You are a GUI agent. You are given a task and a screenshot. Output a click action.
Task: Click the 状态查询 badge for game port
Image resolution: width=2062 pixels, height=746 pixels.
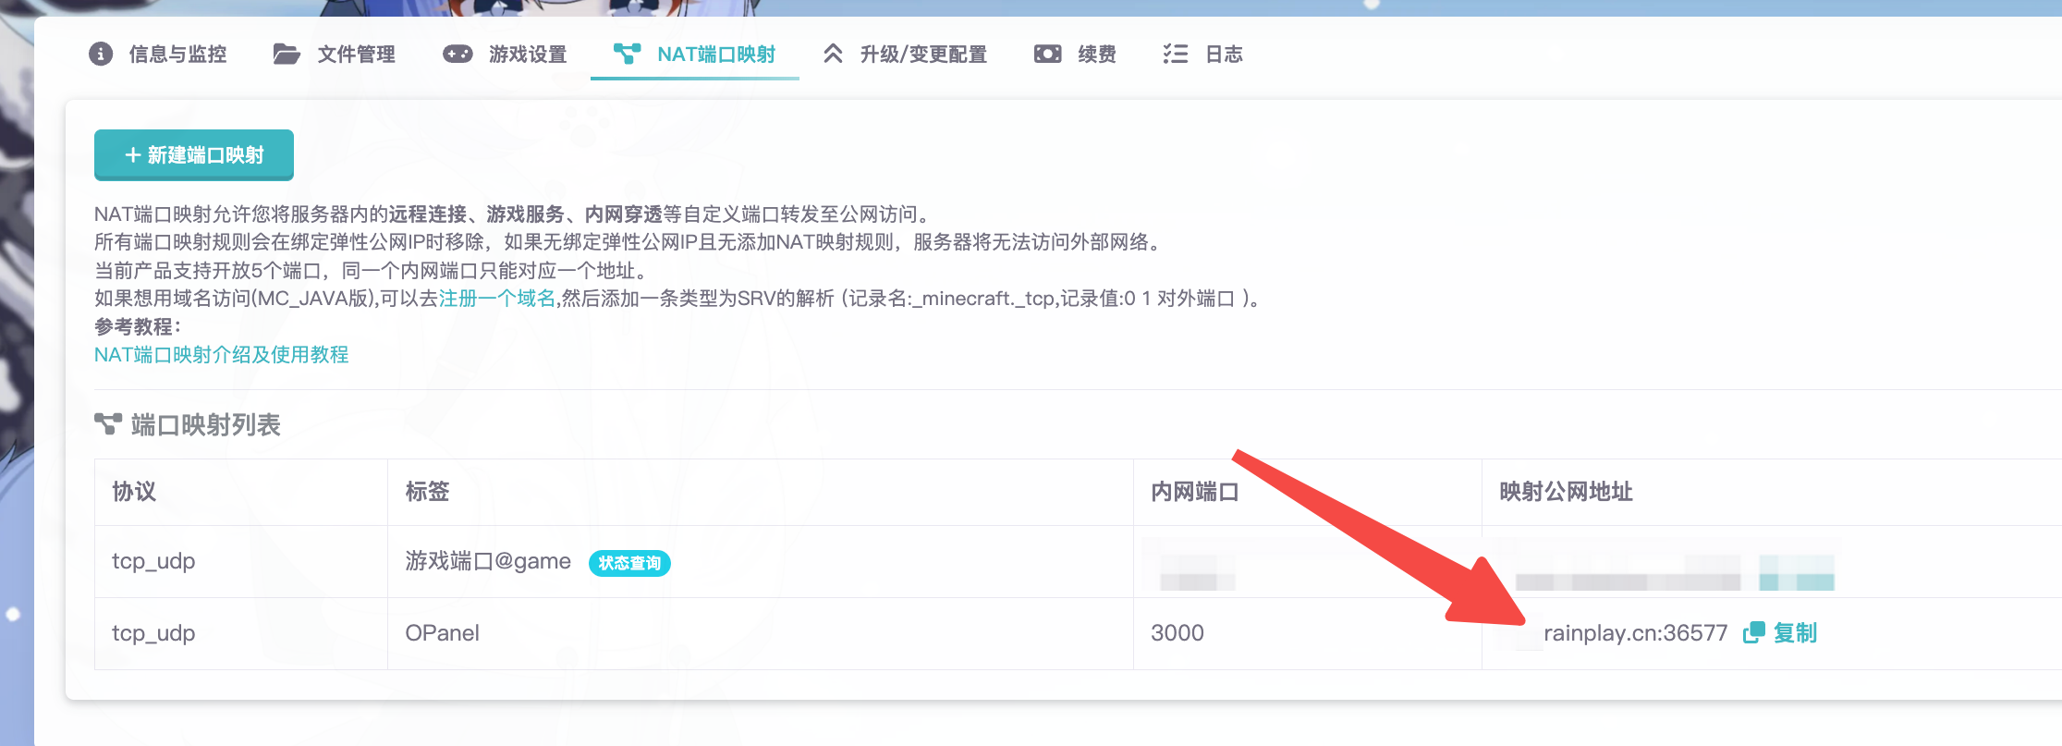(x=629, y=563)
